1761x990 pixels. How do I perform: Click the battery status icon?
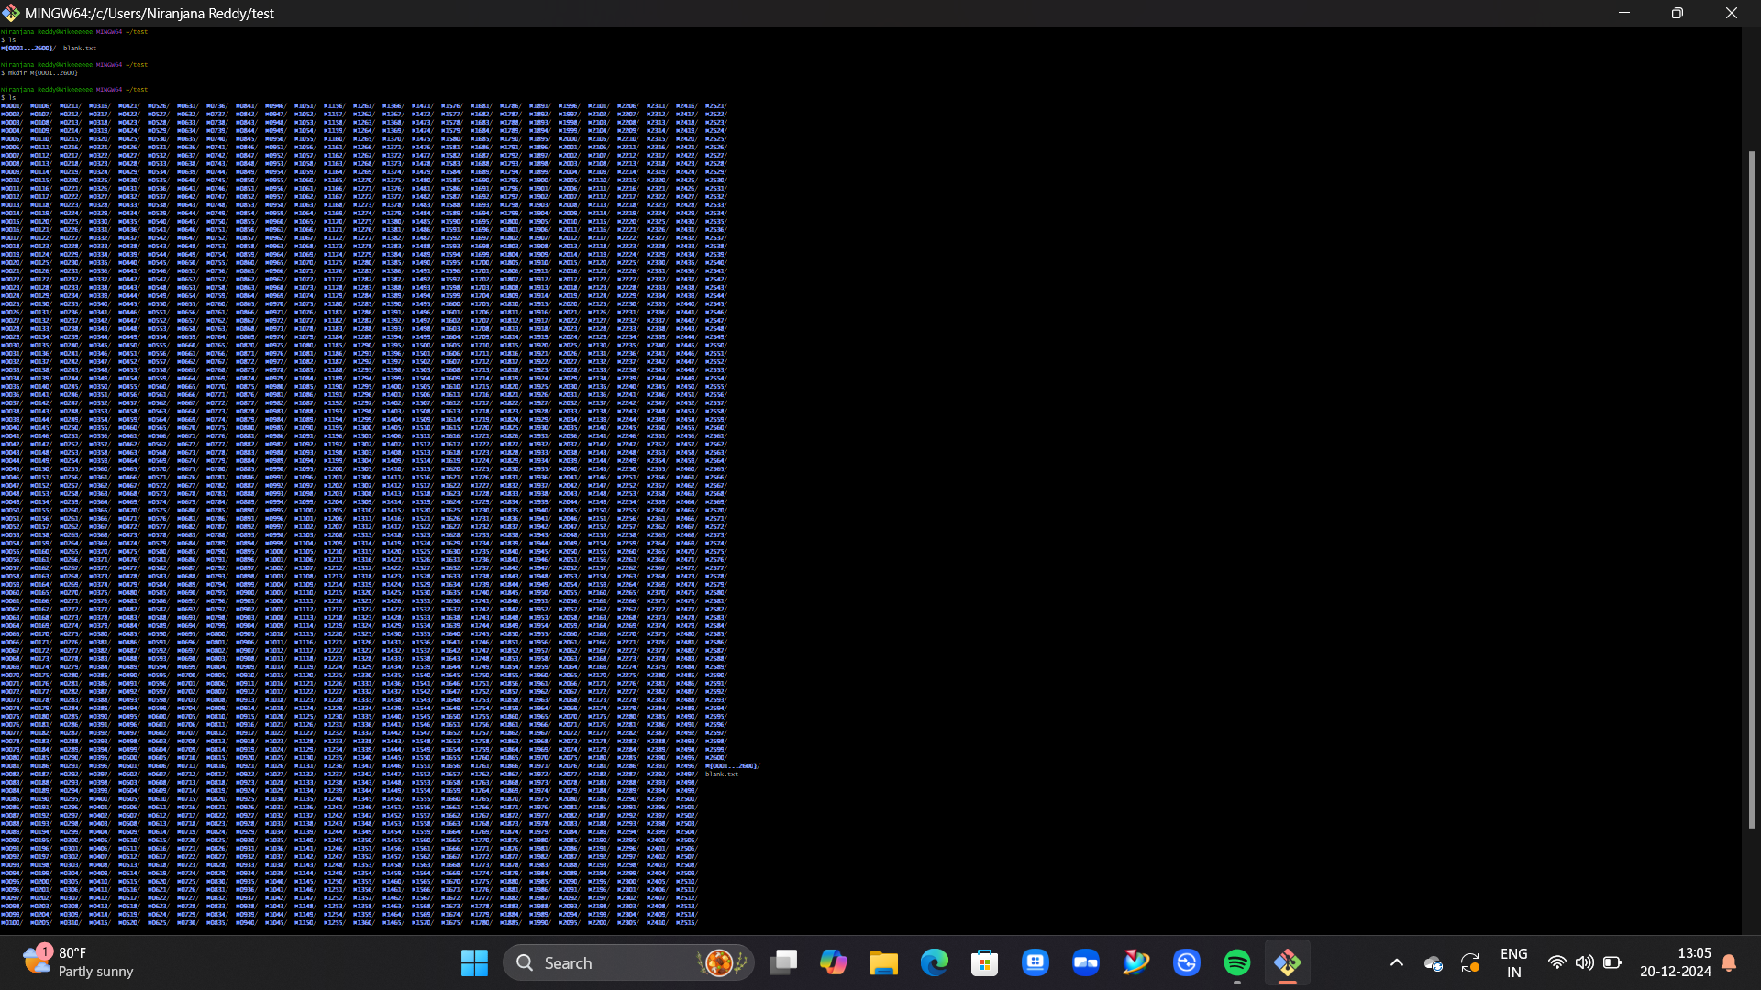[x=1611, y=962]
